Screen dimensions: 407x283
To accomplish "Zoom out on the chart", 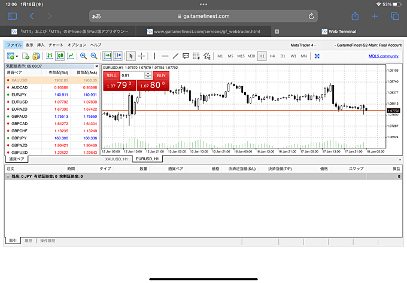I will (x=94, y=56).
